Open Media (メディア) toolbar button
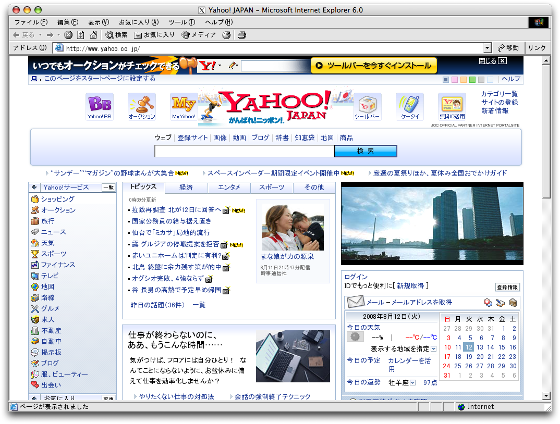This screenshot has height=424, width=560. pos(199,34)
